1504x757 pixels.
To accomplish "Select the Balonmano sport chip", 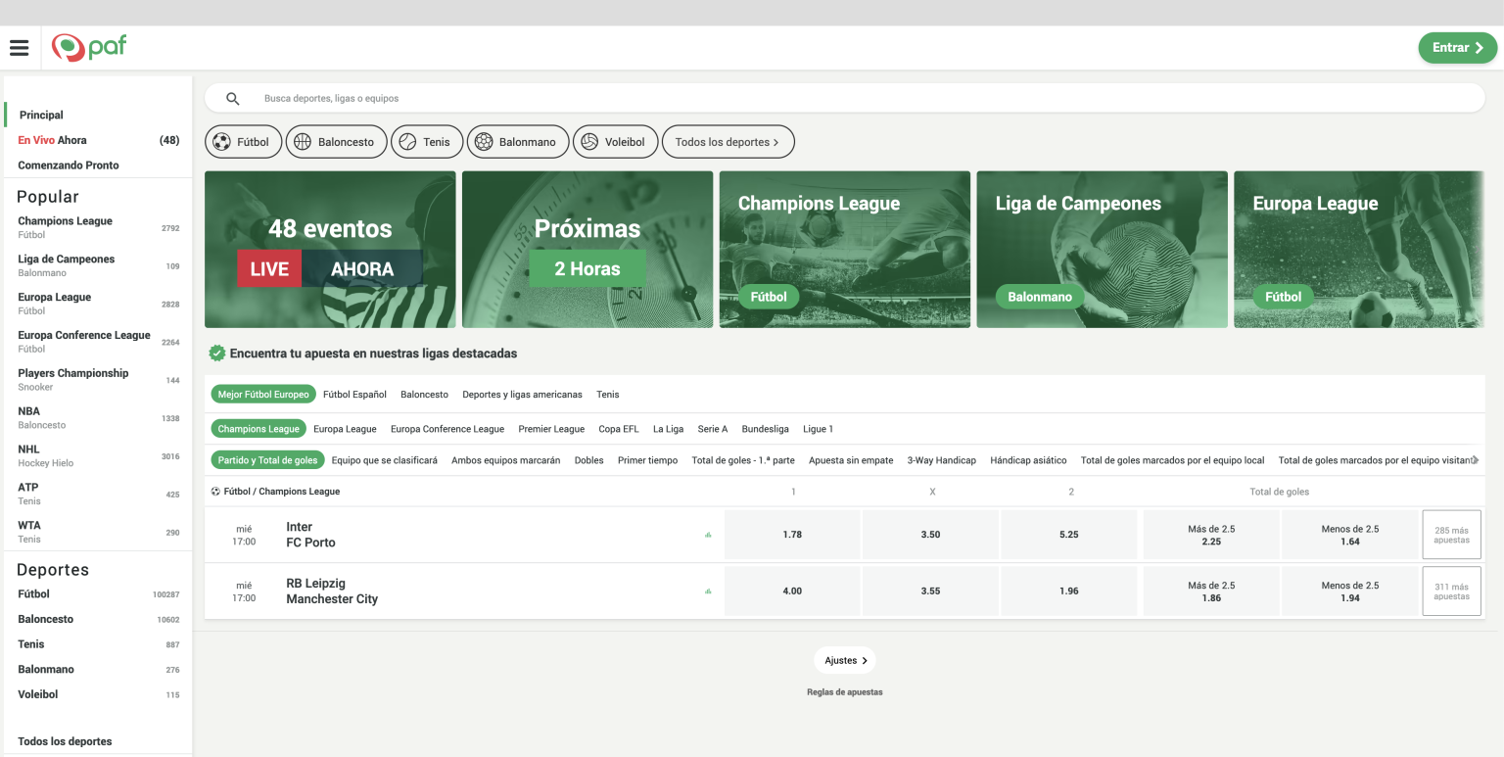I will click(x=518, y=142).
